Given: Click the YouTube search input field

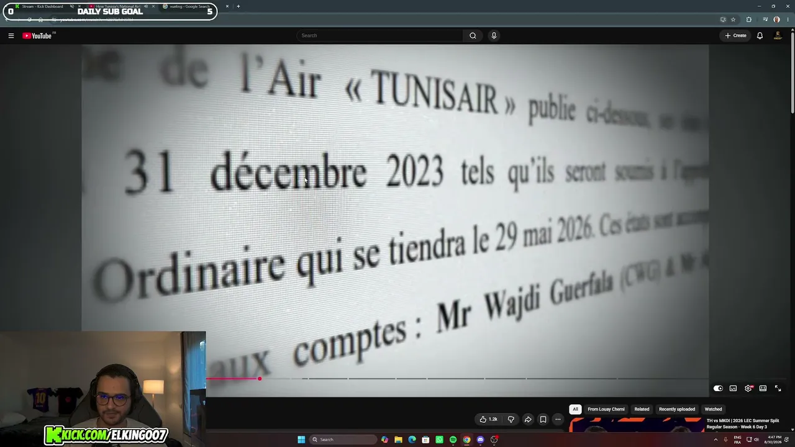Looking at the screenshot, I should 380,35.
